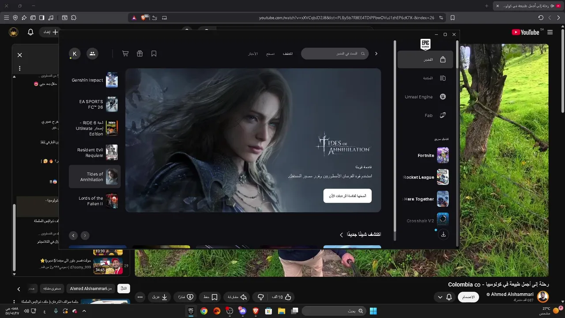Viewport: 565px width, 318px height.
Task: Click the Epic Games logo
Action: [x=426, y=44]
